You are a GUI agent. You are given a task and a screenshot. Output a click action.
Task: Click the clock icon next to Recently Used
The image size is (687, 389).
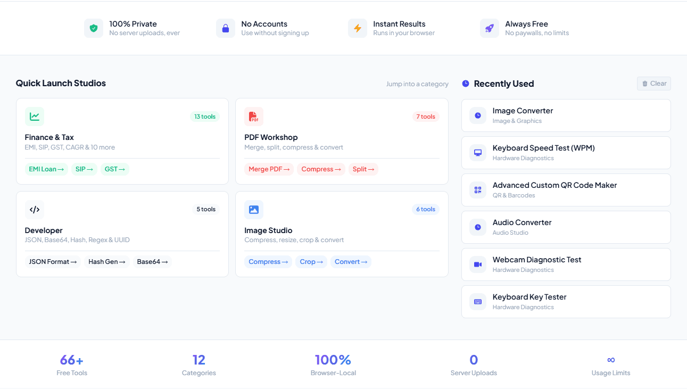pyautogui.click(x=466, y=84)
